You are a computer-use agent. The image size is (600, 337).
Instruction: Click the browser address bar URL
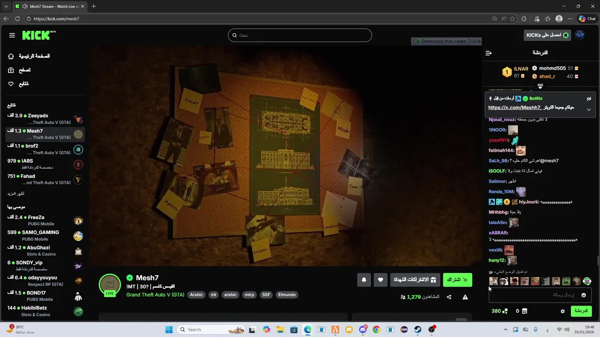[x=56, y=19]
